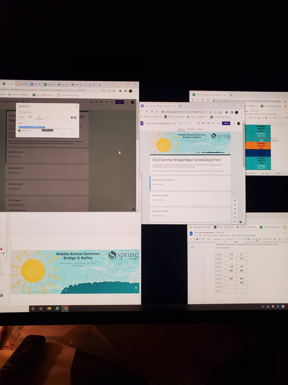
Task: Enable the Collect emails checkbox
Action: click(x=19, y=112)
